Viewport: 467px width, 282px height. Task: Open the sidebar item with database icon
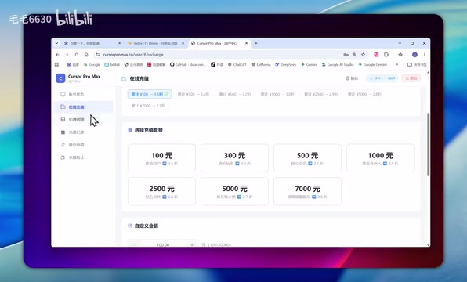coord(84,120)
